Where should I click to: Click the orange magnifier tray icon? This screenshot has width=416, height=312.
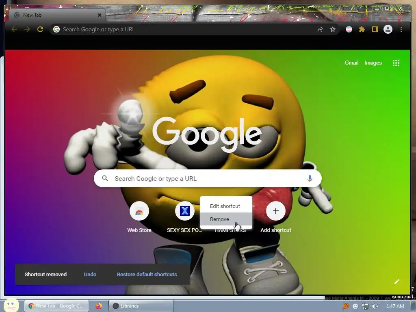[345, 306]
